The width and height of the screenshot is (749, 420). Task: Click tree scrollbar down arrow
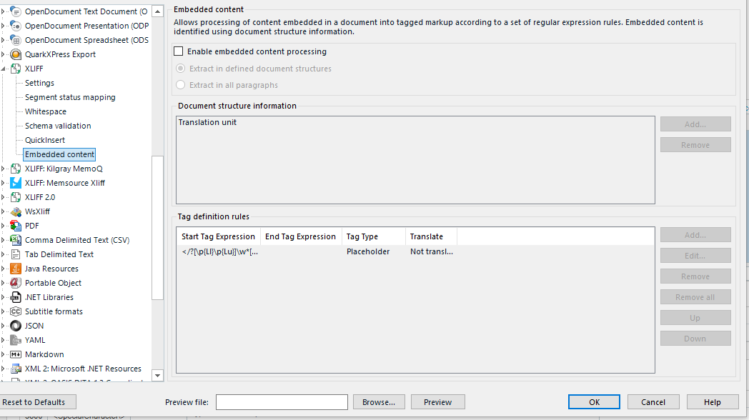coord(158,375)
